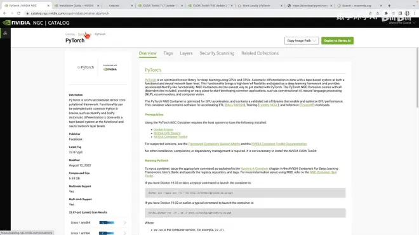Expand the Linux / arm64 scan result chevron
419x235 pixels.
[124, 233]
